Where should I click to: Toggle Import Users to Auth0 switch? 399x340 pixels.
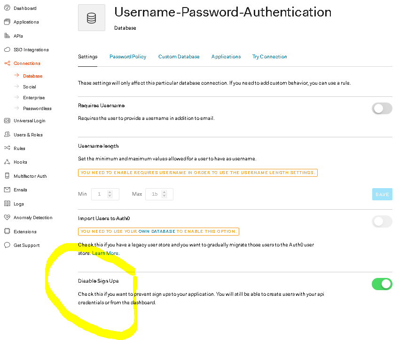pos(382,221)
